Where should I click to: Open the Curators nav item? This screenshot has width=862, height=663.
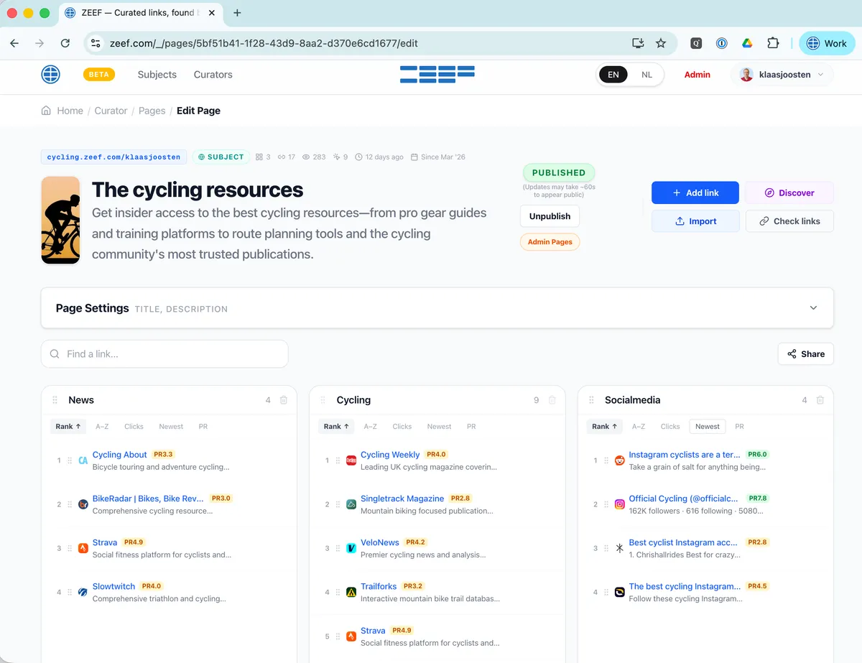(x=213, y=75)
